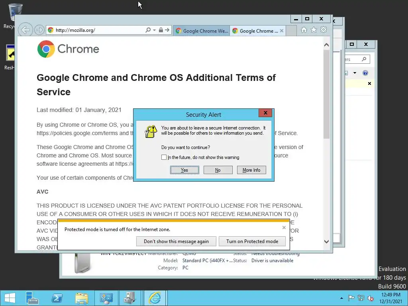This screenshot has width=408, height=306.
Task: Launch PowerShell from the taskbar
Action: pyautogui.click(x=57, y=298)
